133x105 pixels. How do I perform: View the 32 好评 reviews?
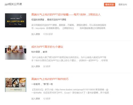47,66
